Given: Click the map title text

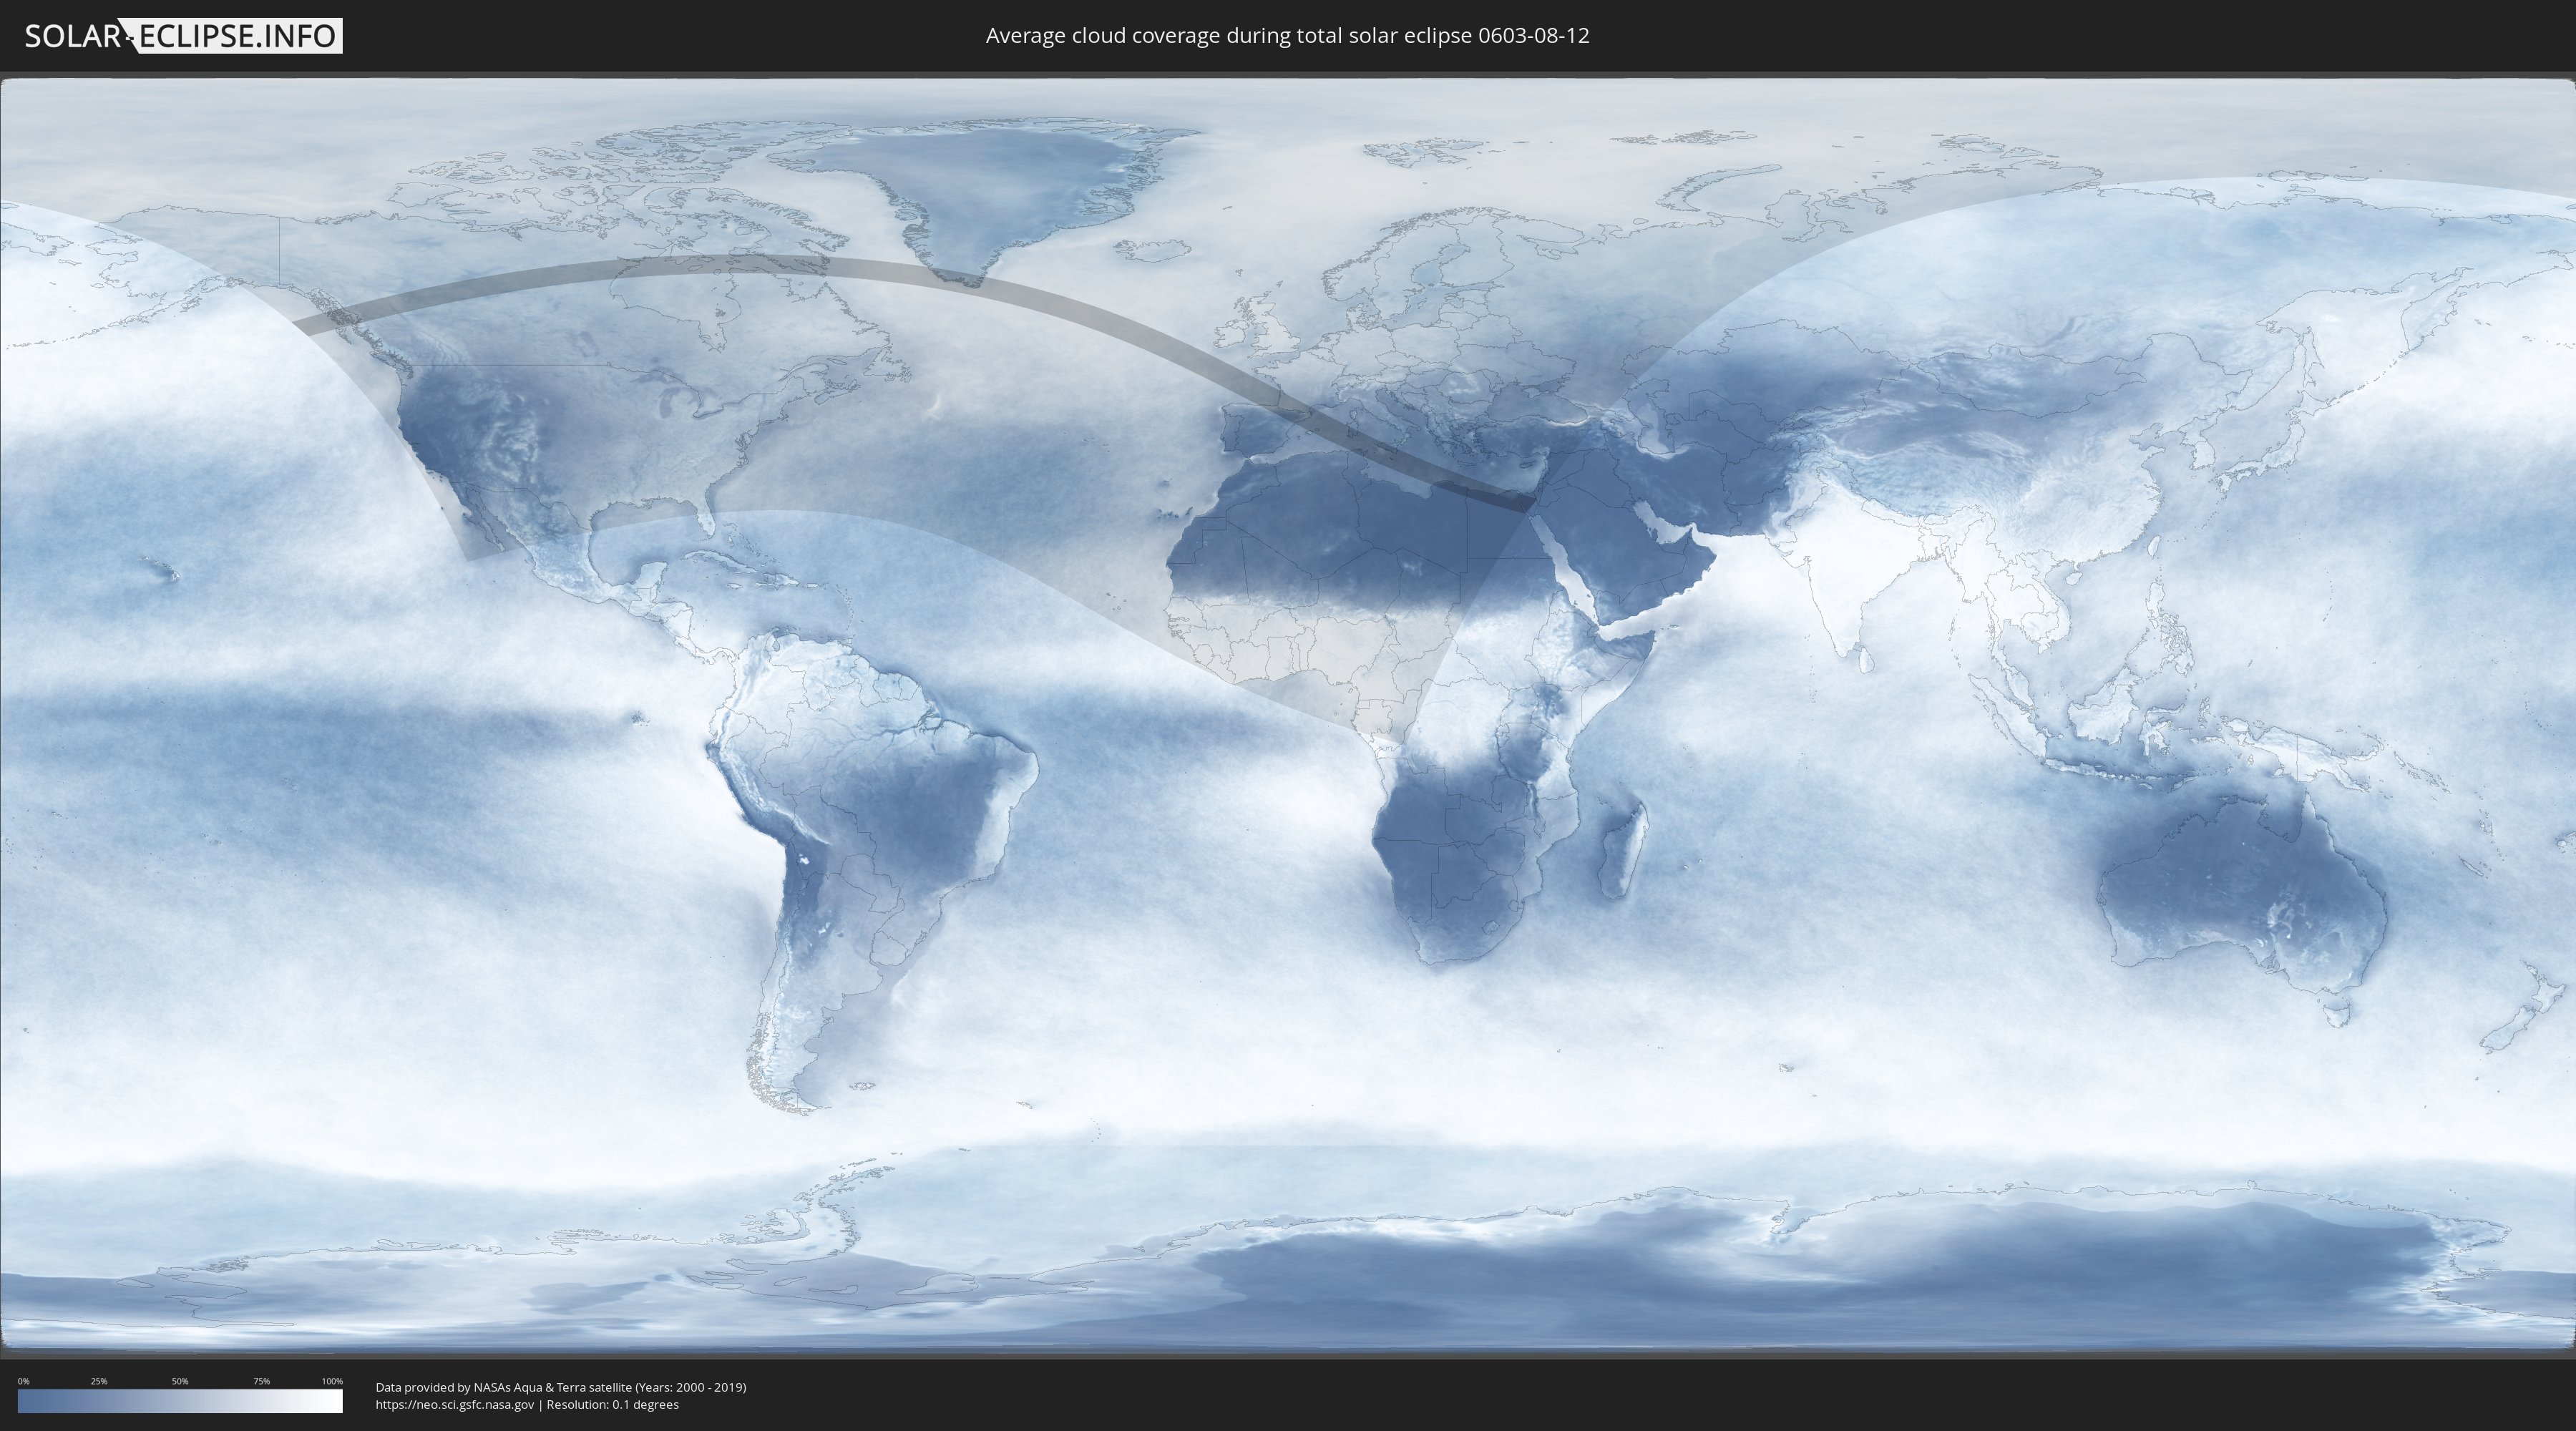Looking at the screenshot, I should (x=1287, y=36).
